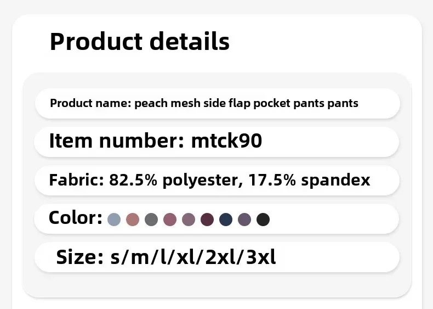Select the Product name pill row
433x309 pixels.
tap(218, 104)
